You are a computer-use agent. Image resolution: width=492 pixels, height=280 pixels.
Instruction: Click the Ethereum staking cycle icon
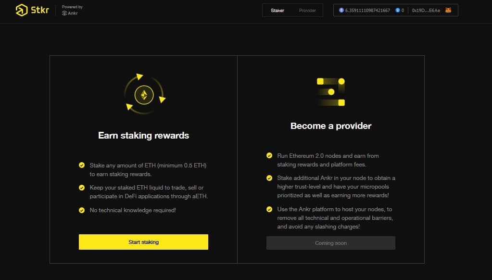pyautogui.click(x=144, y=94)
